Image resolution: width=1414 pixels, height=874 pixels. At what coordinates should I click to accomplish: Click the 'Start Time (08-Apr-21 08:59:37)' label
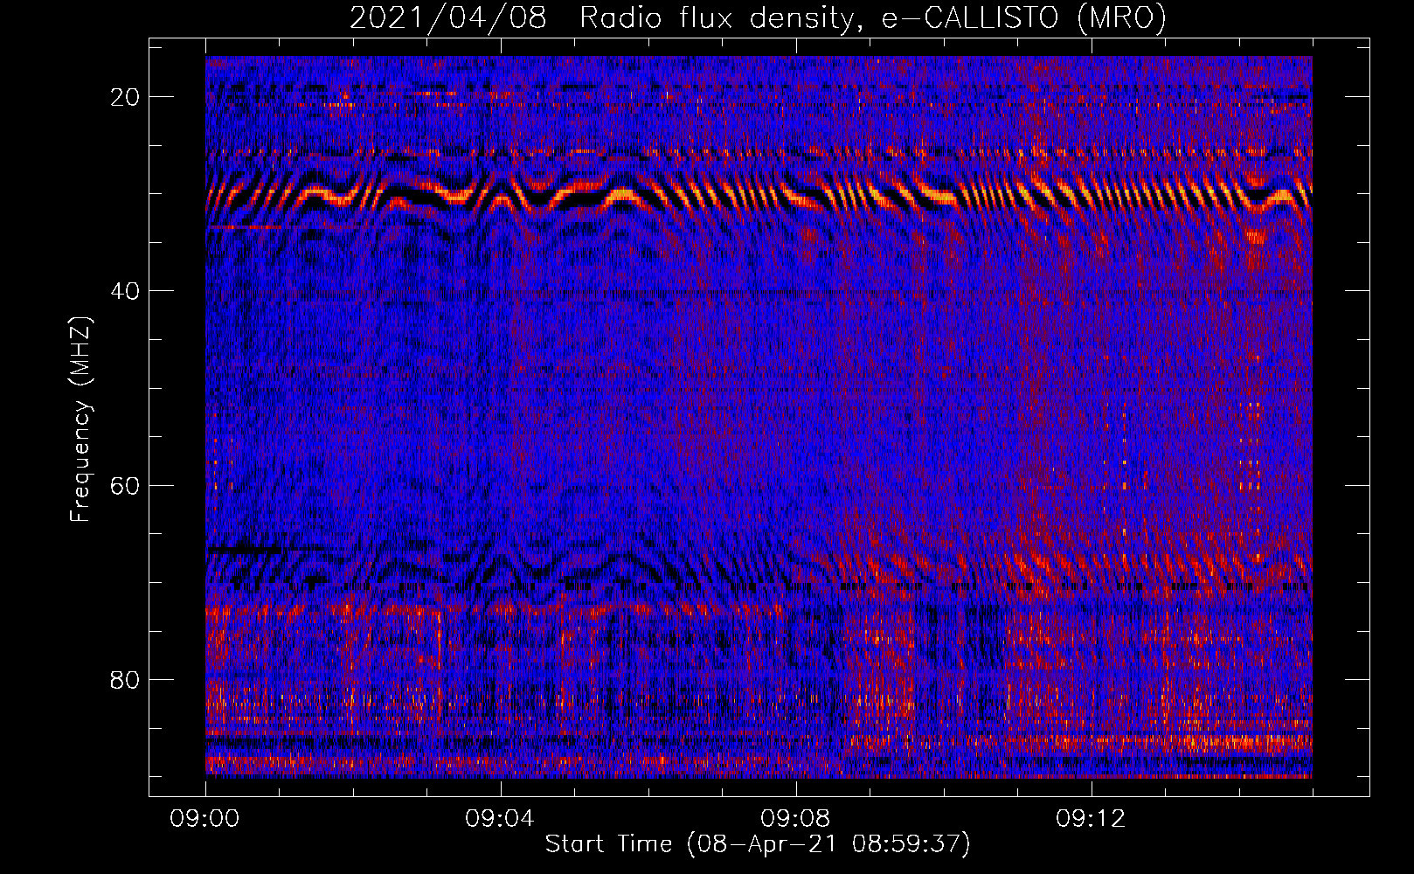(758, 844)
